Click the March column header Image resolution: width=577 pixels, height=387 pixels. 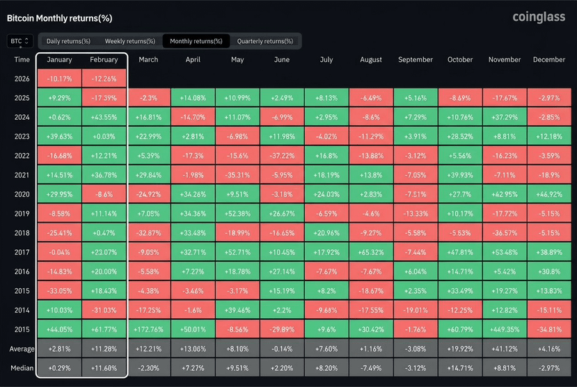(148, 60)
